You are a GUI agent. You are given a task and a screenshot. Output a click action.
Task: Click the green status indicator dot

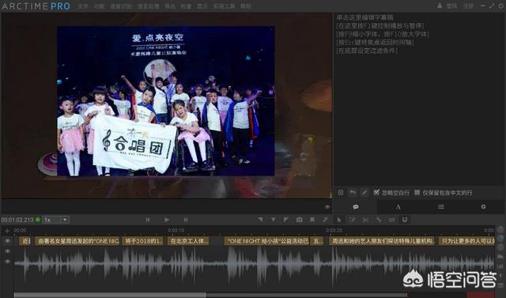[38, 220]
